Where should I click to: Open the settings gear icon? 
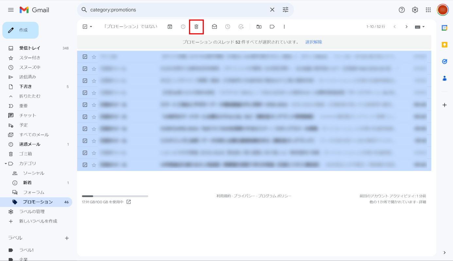(415, 10)
